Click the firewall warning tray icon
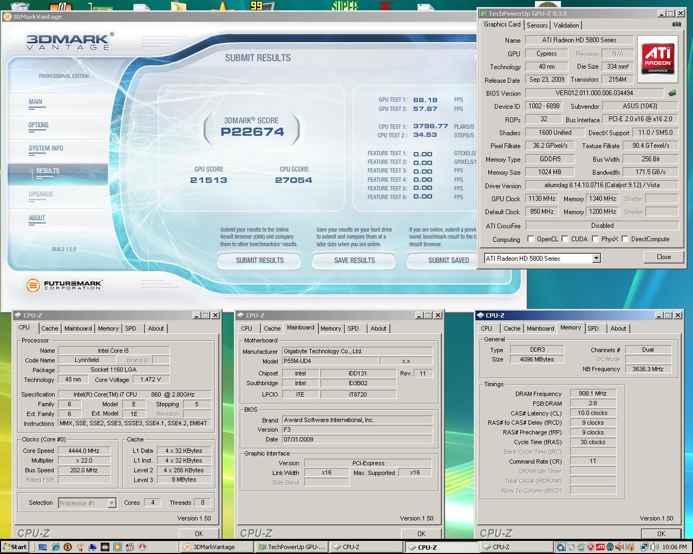This screenshot has width=693, height=554. tap(630, 548)
